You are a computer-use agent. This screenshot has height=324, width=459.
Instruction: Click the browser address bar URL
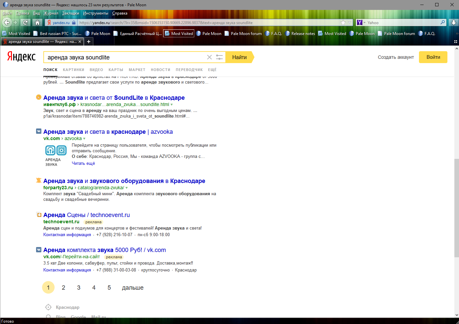[208, 22]
